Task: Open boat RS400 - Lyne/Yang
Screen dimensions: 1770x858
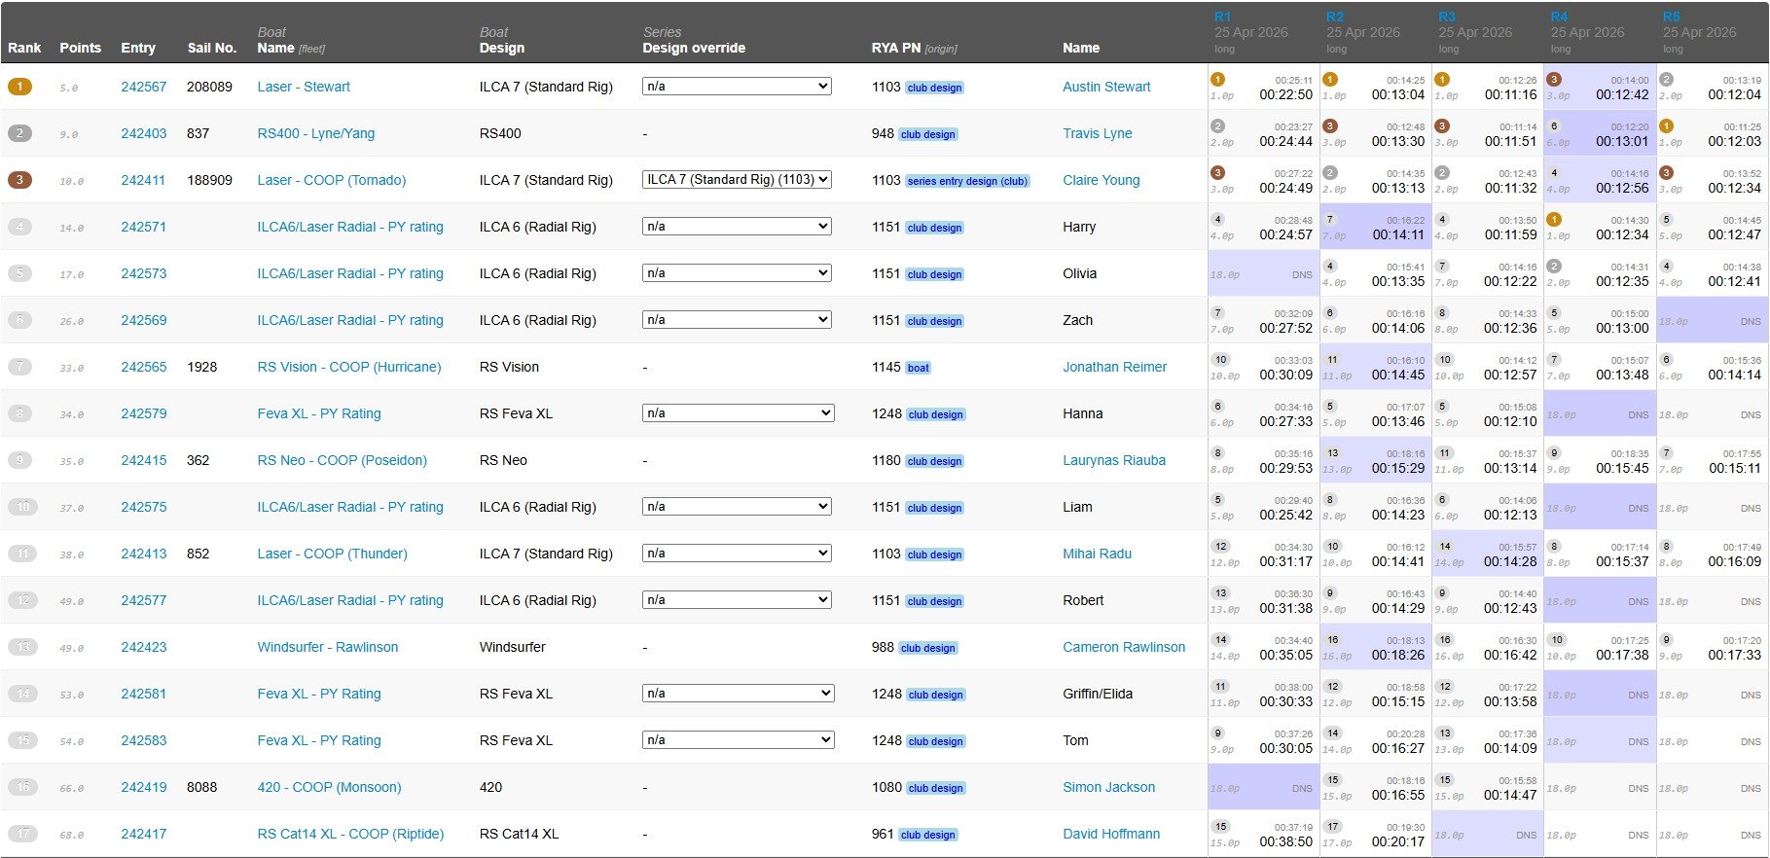Action: tap(315, 133)
